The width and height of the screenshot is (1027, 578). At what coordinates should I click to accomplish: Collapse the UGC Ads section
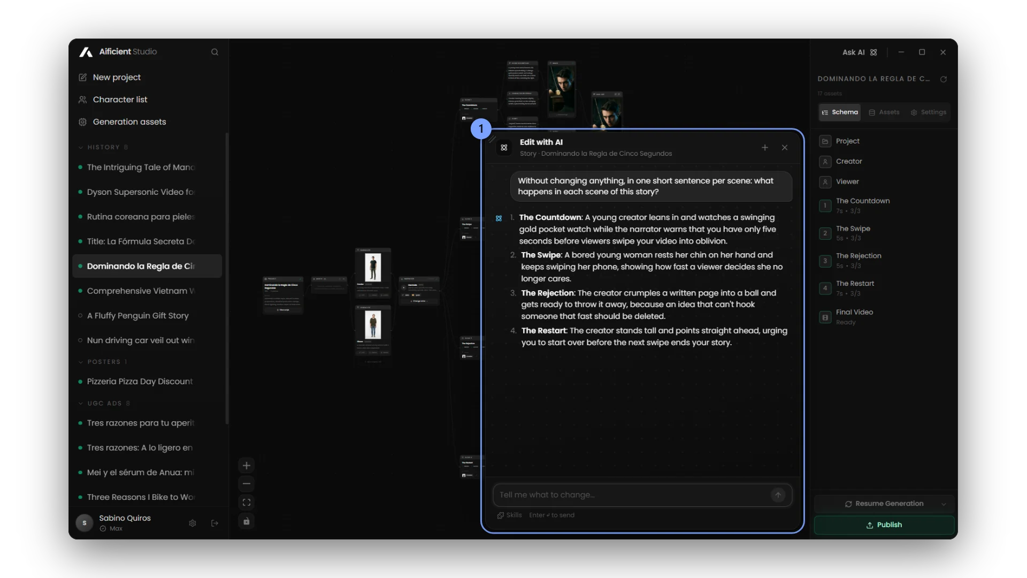tap(105, 404)
